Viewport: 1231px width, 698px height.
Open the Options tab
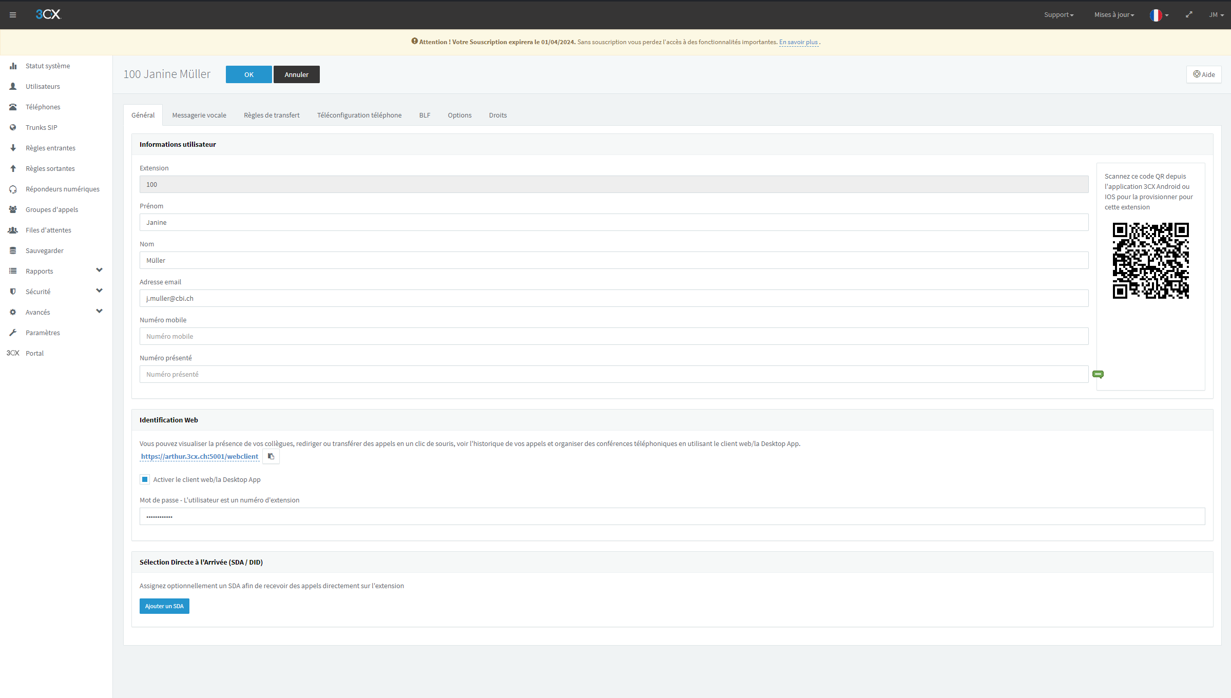[459, 115]
